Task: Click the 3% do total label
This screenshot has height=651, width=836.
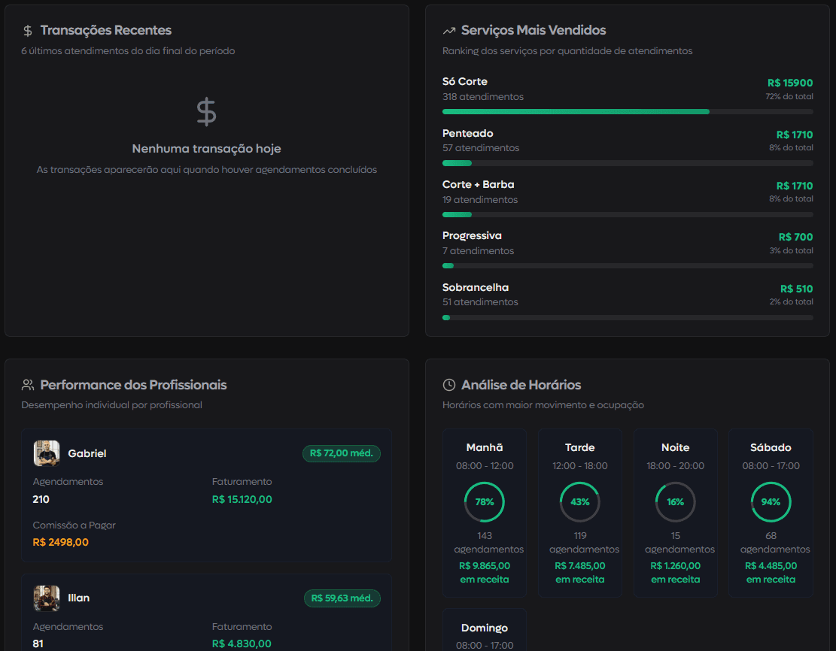Action: (791, 250)
